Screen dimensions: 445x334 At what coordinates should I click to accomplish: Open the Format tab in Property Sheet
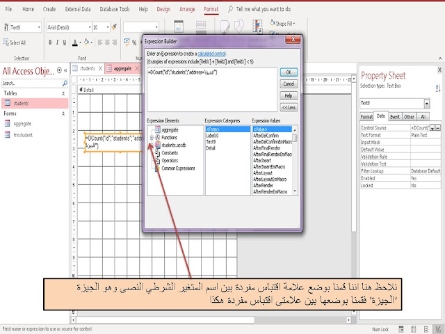366,116
